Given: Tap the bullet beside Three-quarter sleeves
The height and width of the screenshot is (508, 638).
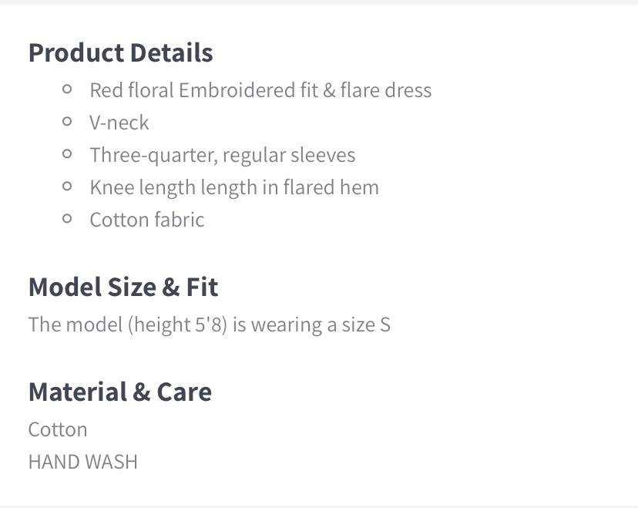Looking at the screenshot, I should (67, 154).
